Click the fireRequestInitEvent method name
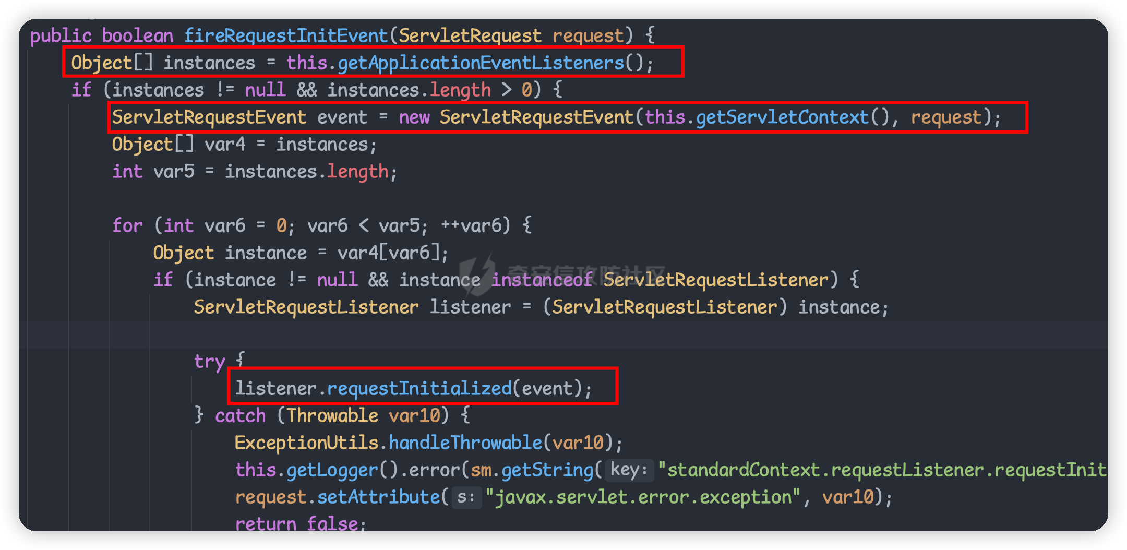The width and height of the screenshot is (1127, 550). click(x=286, y=35)
